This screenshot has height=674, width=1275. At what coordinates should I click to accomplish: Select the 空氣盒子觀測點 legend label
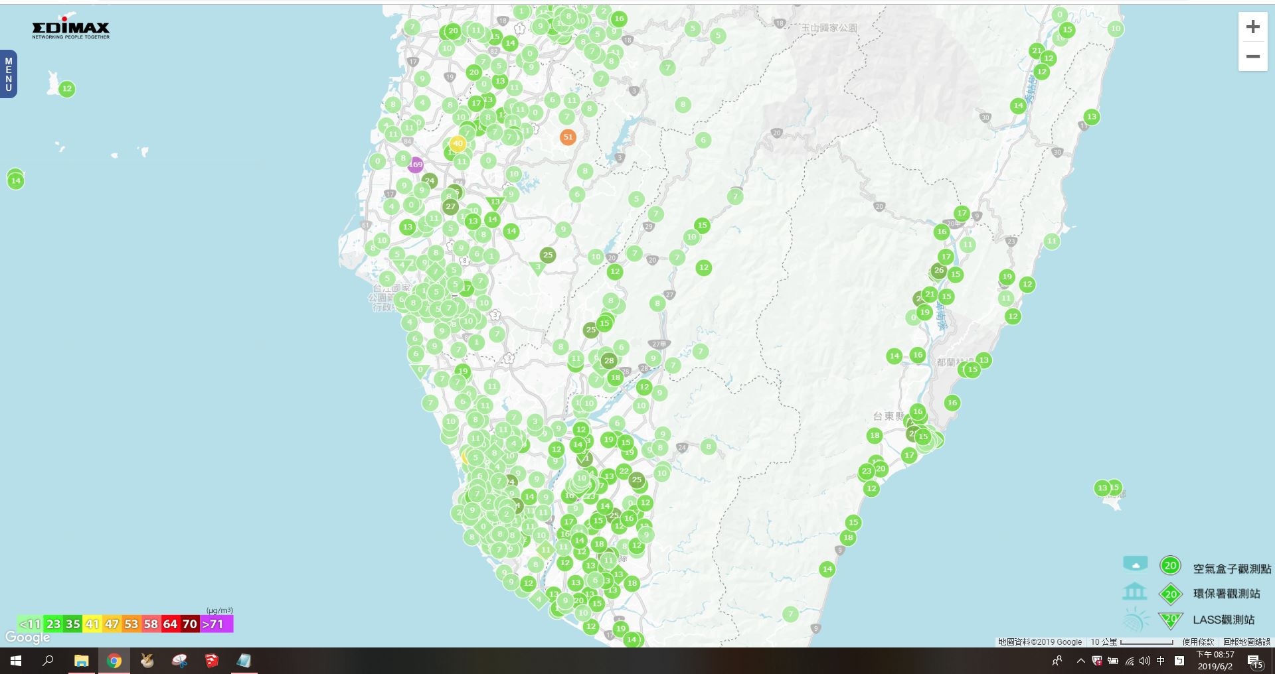point(1232,569)
